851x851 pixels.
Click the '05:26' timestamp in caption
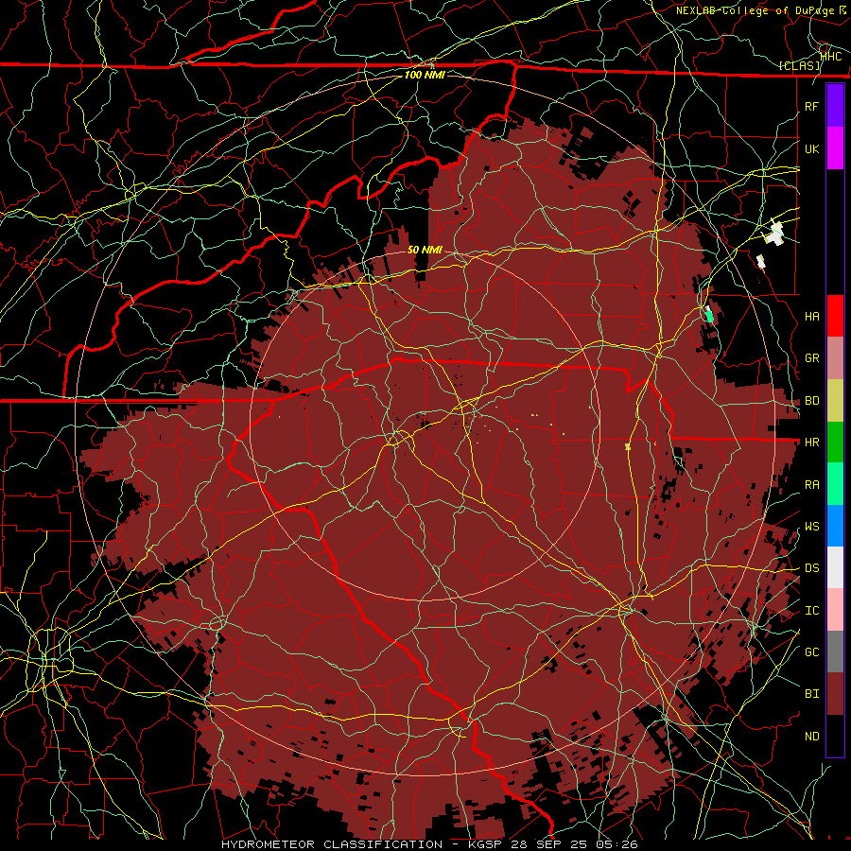616,844
